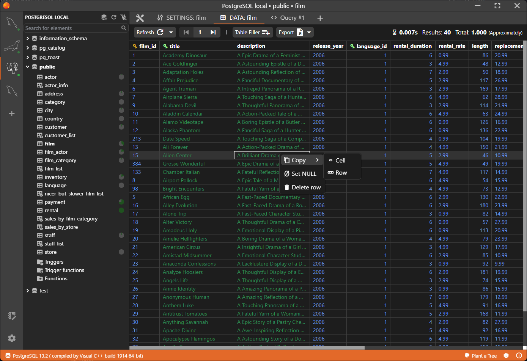Image resolution: width=527 pixels, height=361 pixels.
Task: Select Row in the Copy submenu
Action: [342, 172]
